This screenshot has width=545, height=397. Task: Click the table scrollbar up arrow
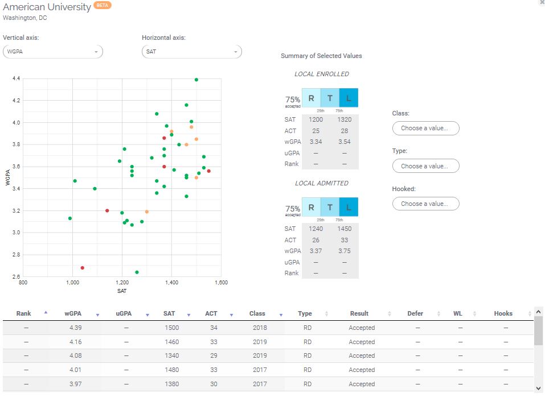(x=538, y=312)
